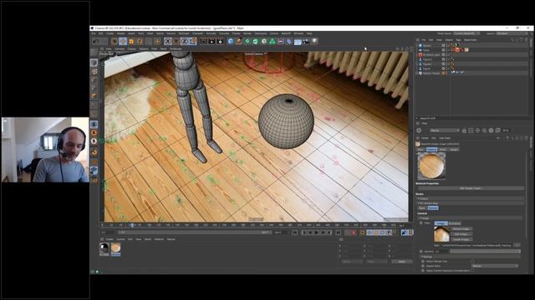Select the Rotate tool
The width and height of the screenshot is (535, 300).
[140, 42]
